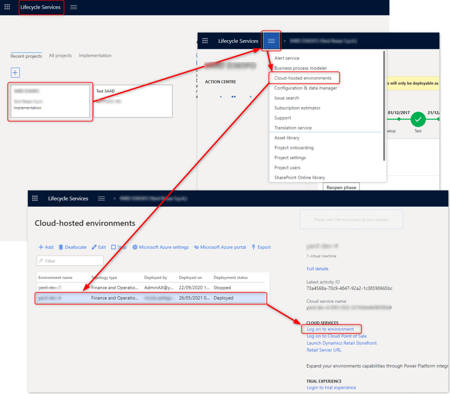The image size is (450, 394).
Task: Click Deallocate trash icon in toolbar
Action: click(x=72, y=247)
